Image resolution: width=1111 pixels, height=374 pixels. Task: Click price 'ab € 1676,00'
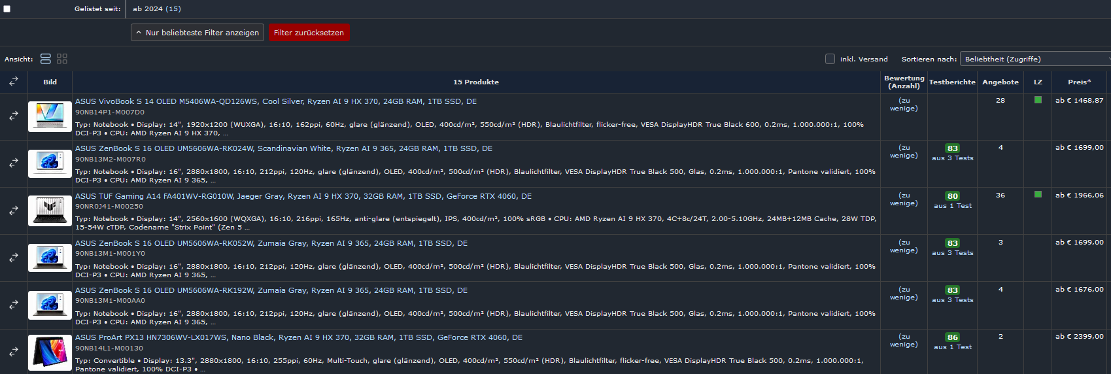(1079, 289)
